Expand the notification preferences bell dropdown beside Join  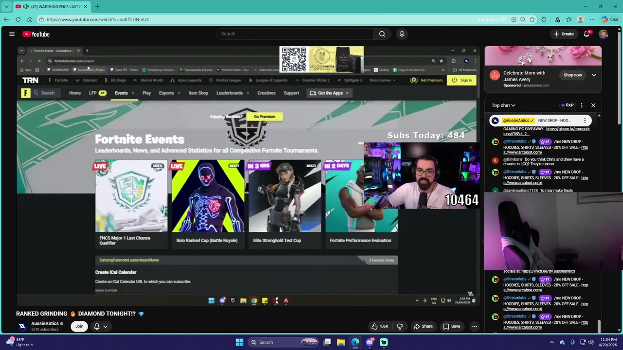[x=101, y=327]
